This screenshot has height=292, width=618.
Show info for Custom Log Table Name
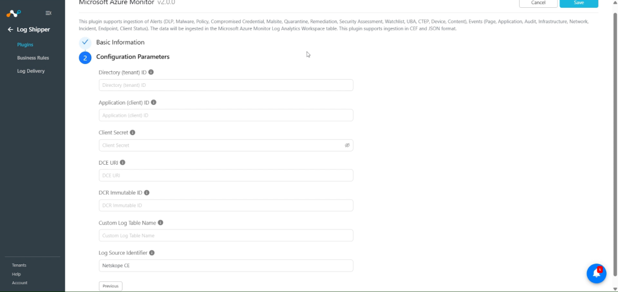(161, 223)
